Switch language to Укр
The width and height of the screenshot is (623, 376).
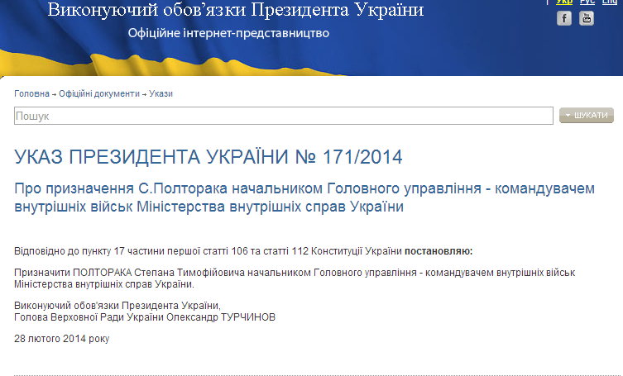pos(564,2)
